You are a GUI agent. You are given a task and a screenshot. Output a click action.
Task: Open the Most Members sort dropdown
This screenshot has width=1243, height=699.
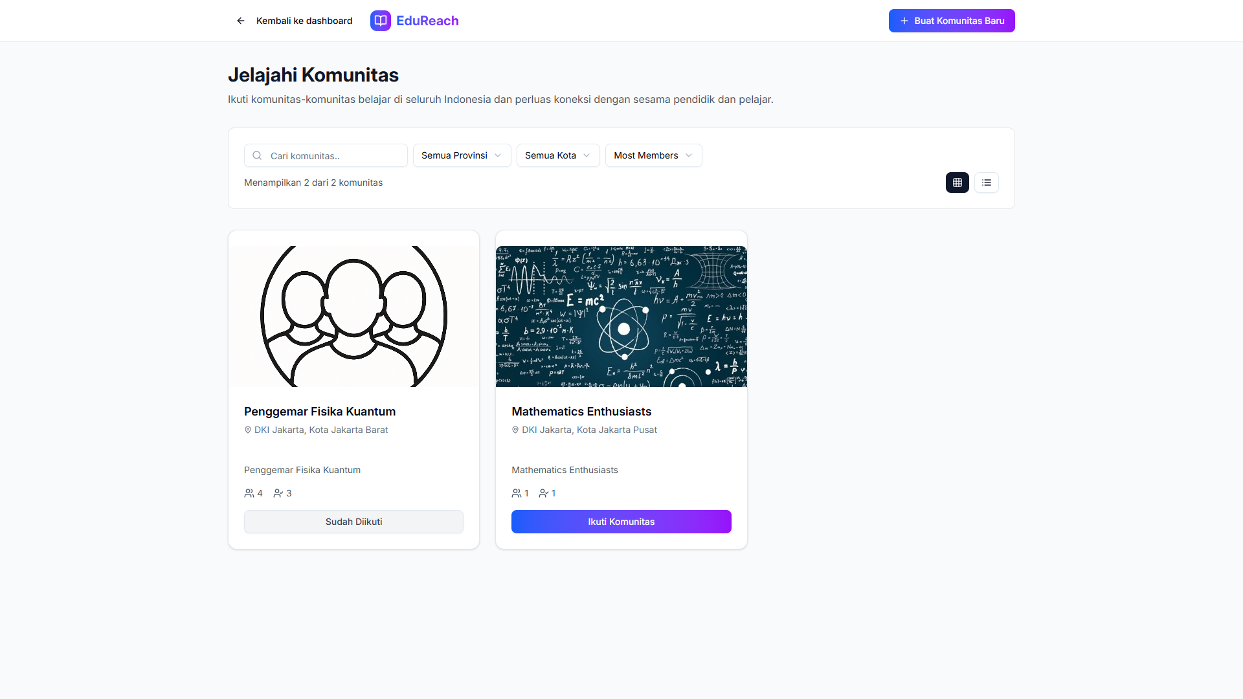(653, 156)
